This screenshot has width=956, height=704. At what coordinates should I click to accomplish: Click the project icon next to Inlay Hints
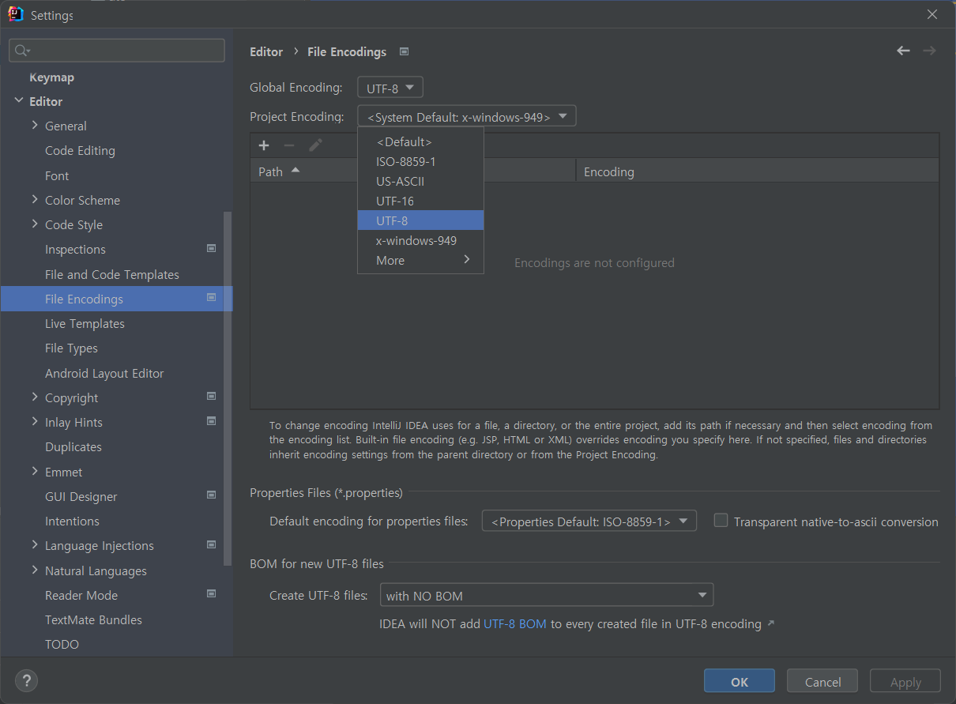coord(211,421)
